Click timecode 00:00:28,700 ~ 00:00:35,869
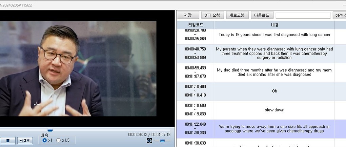The image size is (346, 147). [x=195, y=35]
